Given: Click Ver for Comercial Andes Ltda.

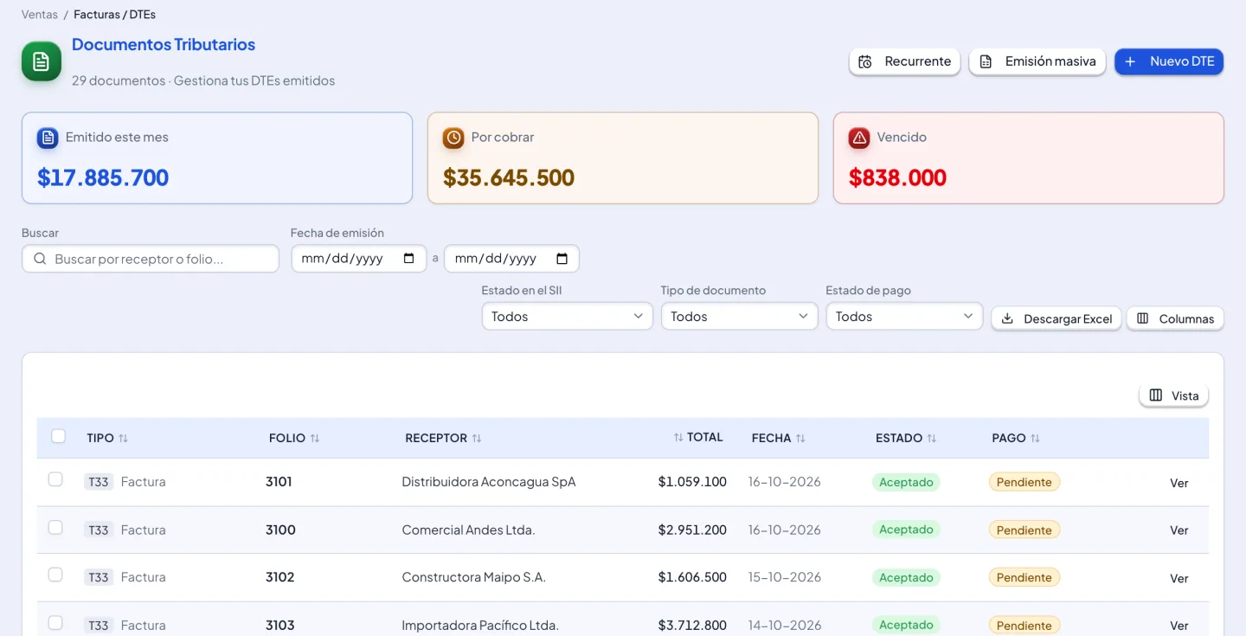Looking at the screenshot, I should click(x=1179, y=530).
